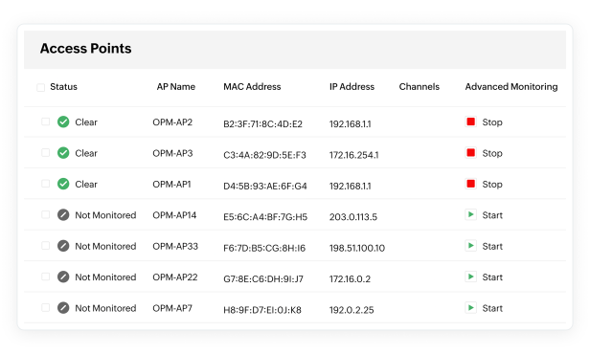Viewport: 590px width, 354px height.
Task: Click MAC address G7:8E:C6:DH:9I:J7
Action: coord(263,278)
